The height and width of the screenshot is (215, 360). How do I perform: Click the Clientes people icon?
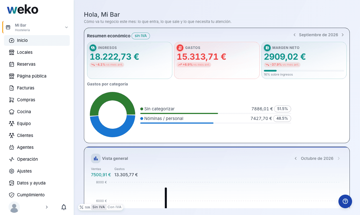click(12, 136)
